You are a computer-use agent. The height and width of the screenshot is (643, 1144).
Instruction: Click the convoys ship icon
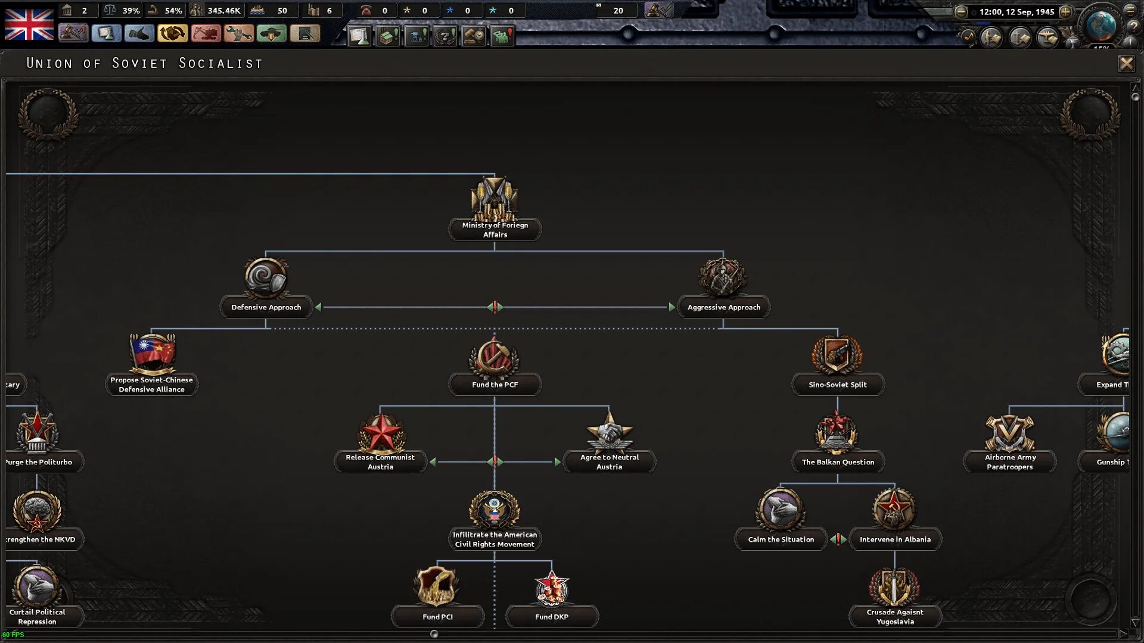click(x=257, y=10)
